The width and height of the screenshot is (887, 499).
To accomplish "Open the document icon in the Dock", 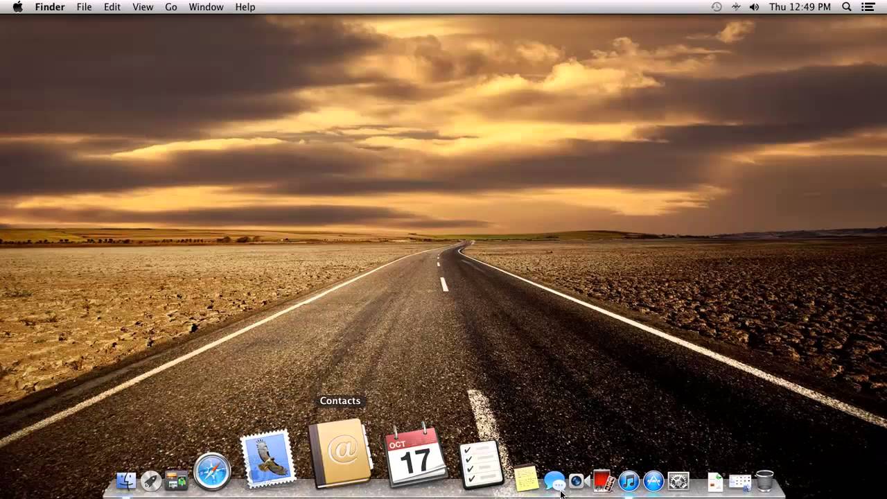I will (x=715, y=481).
